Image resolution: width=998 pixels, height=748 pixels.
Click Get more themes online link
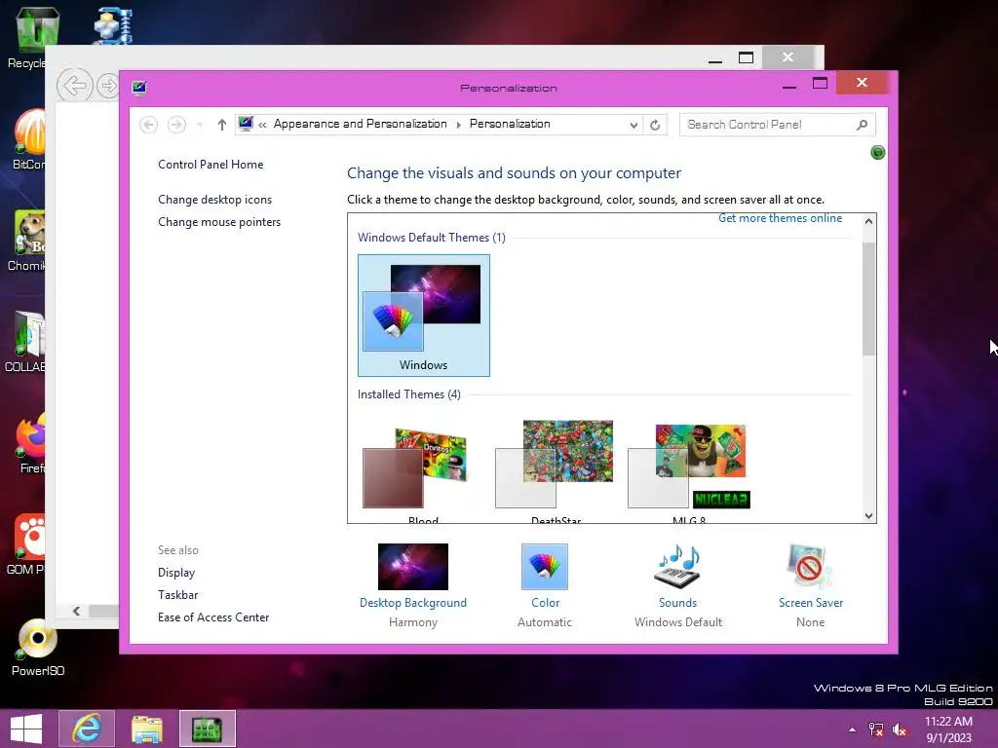click(781, 218)
